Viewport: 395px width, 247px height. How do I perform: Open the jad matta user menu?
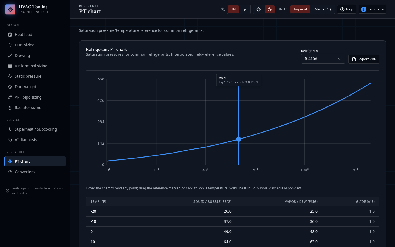[372, 9]
